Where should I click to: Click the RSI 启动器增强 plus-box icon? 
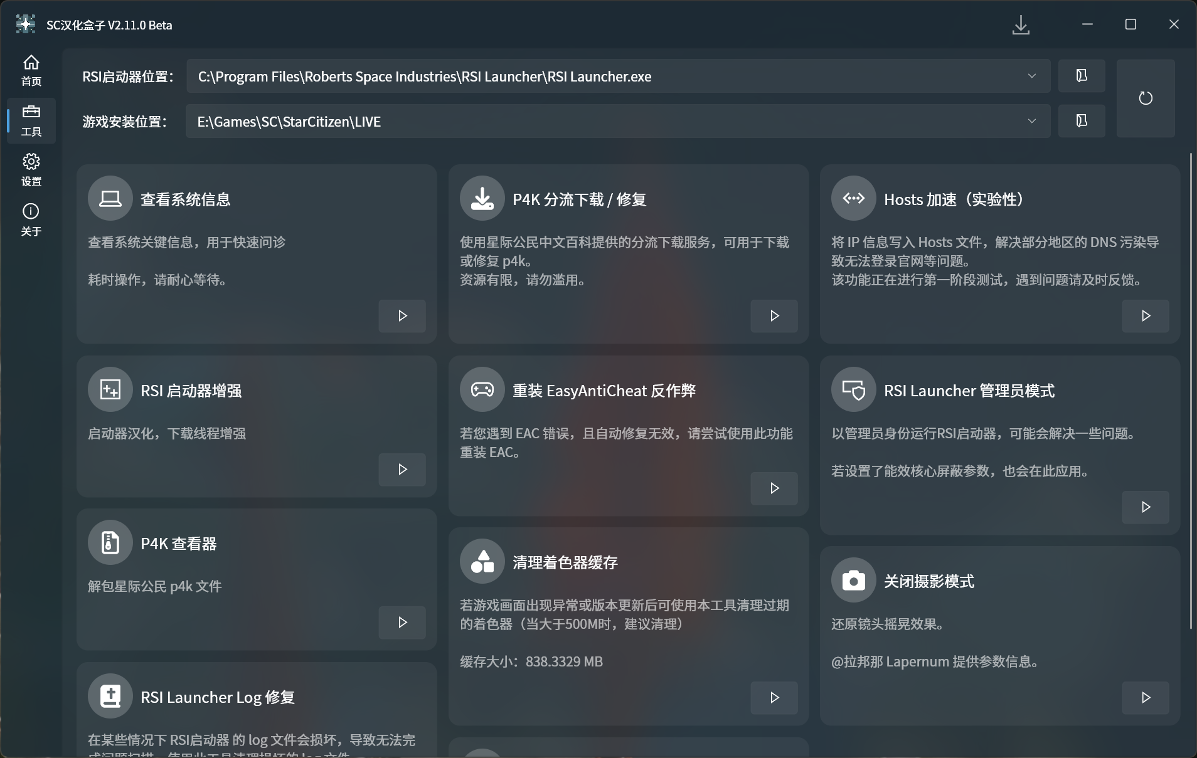click(110, 390)
